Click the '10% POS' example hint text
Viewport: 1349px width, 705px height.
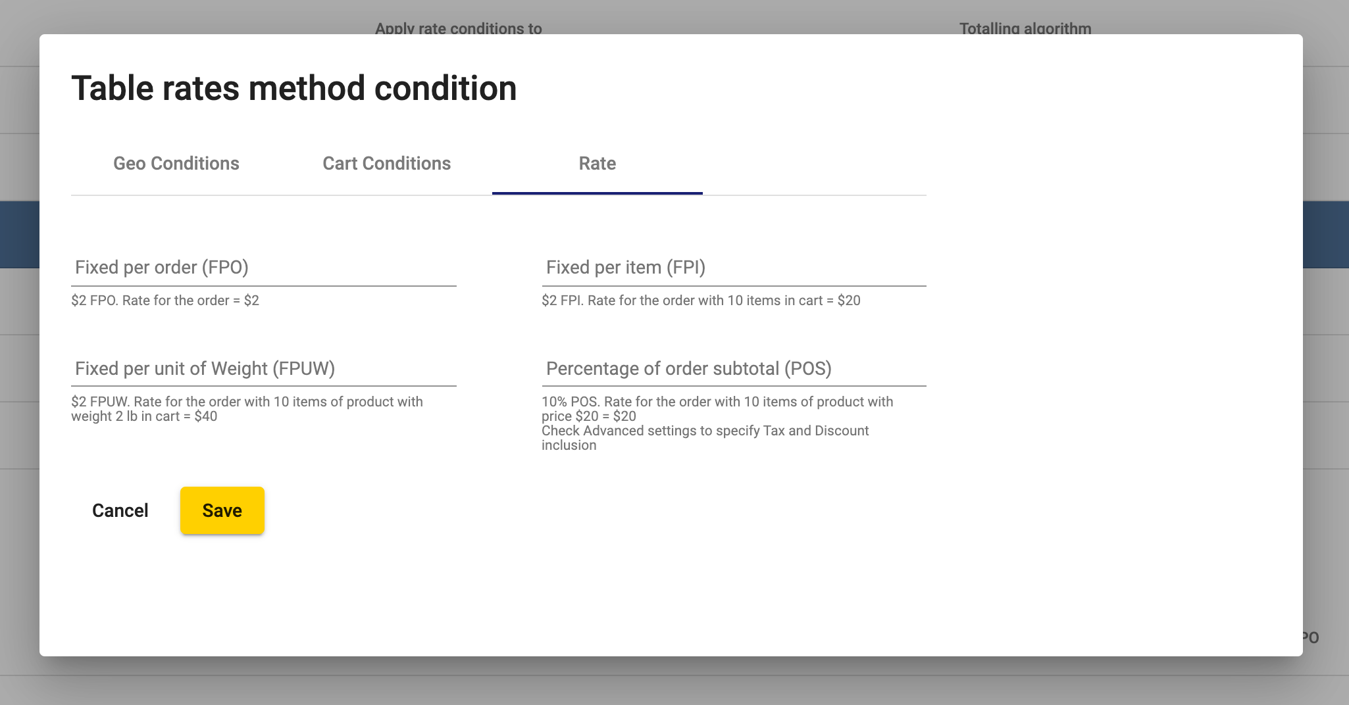click(x=717, y=408)
